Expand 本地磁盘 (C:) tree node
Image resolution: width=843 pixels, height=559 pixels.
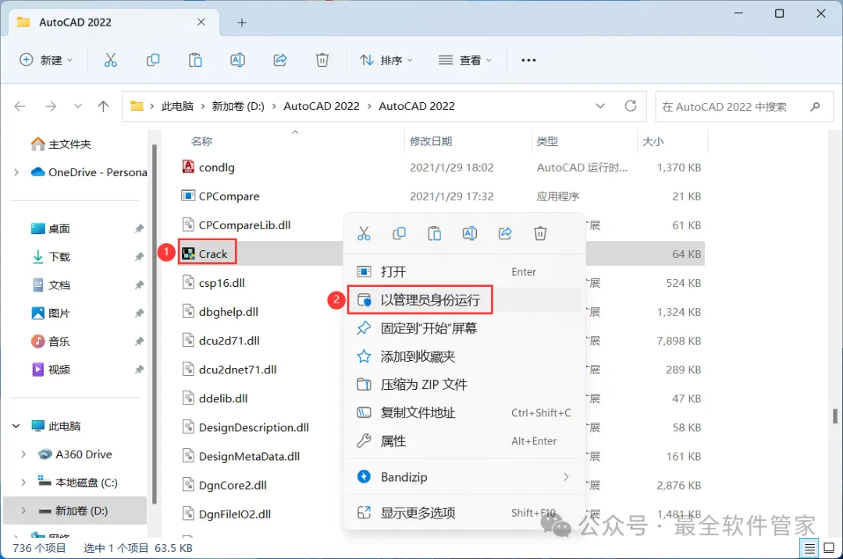click(23, 483)
